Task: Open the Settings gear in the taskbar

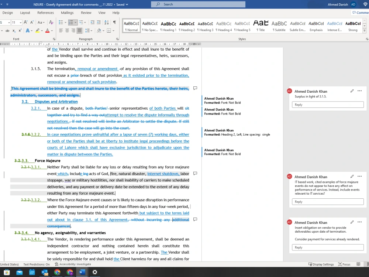Action: click(95, 272)
